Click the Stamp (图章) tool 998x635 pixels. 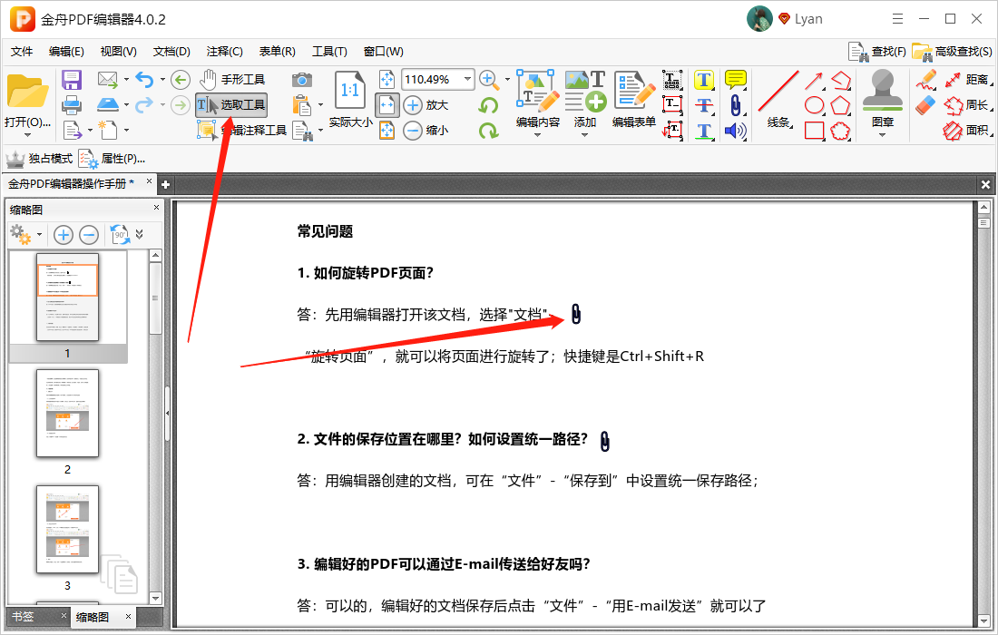882,99
